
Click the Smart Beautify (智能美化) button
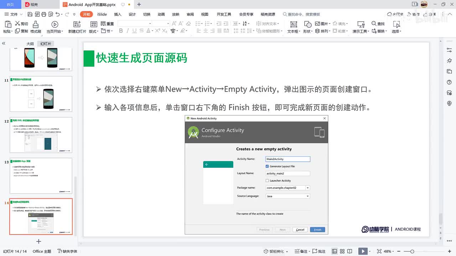point(276,251)
